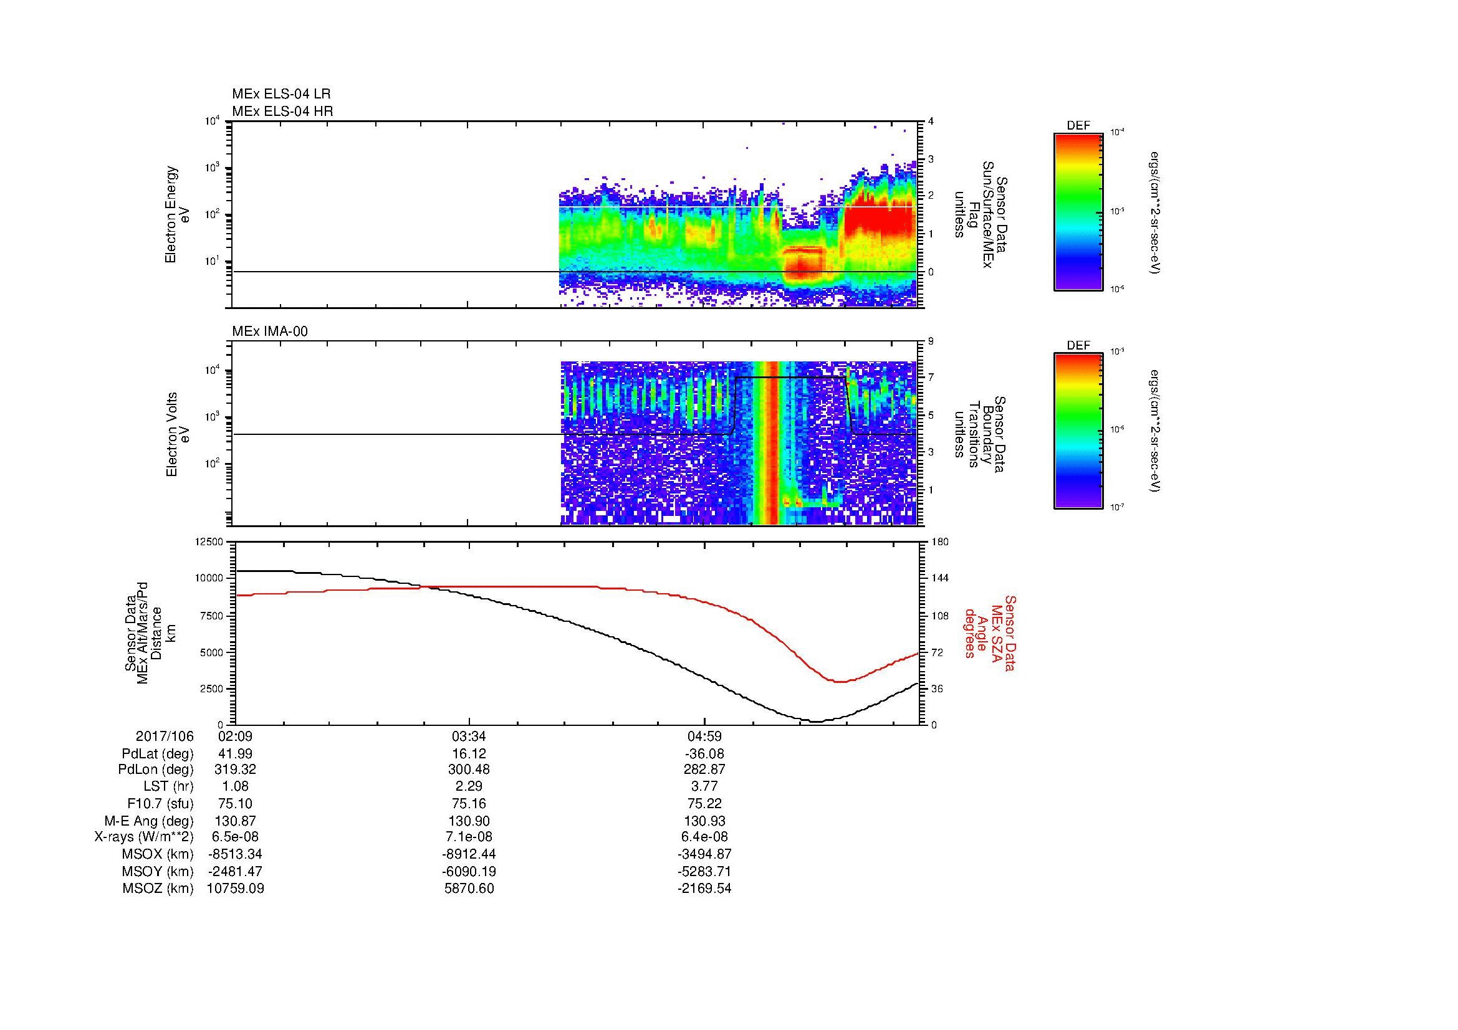Click the "Sun/Surface/MEx Flag" right axis label
Viewport: 1458px width, 1030px height.
pyautogui.click(x=980, y=215)
